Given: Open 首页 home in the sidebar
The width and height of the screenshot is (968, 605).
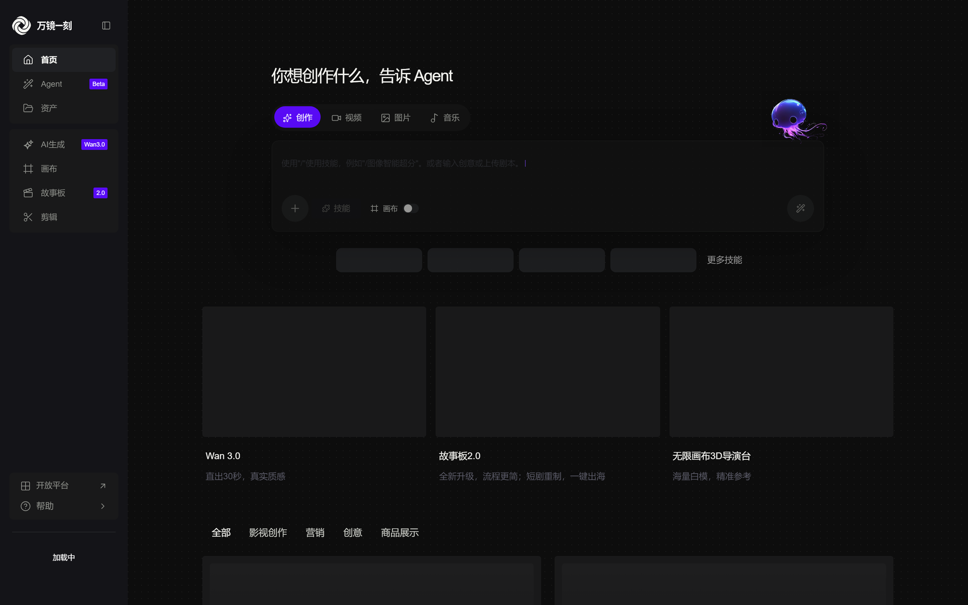Looking at the screenshot, I should (x=64, y=59).
